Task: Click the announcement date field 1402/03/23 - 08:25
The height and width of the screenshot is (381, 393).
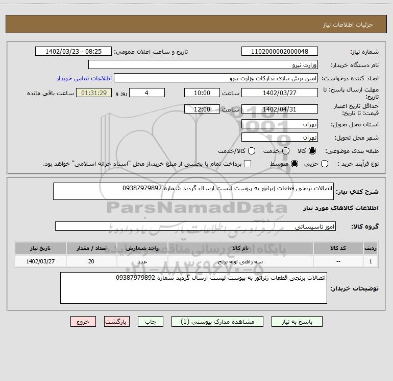Action: 73,52
